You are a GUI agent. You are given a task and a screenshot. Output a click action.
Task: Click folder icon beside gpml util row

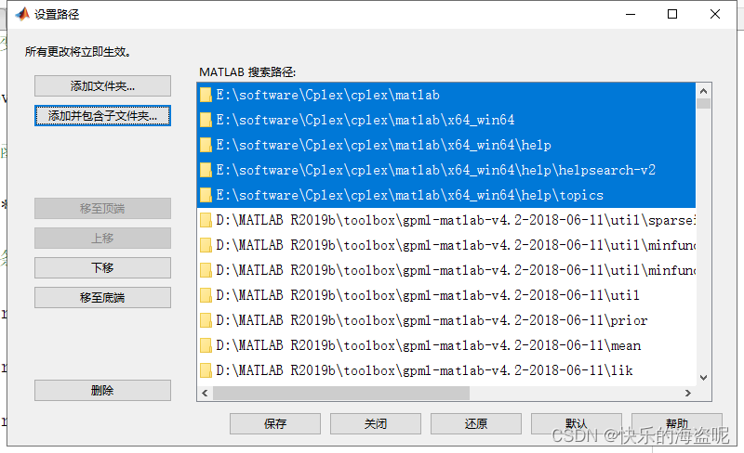pos(206,295)
